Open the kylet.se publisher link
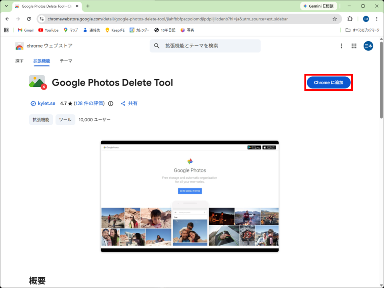Viewport: 384px width, 288px height. (x=46, y=103)
